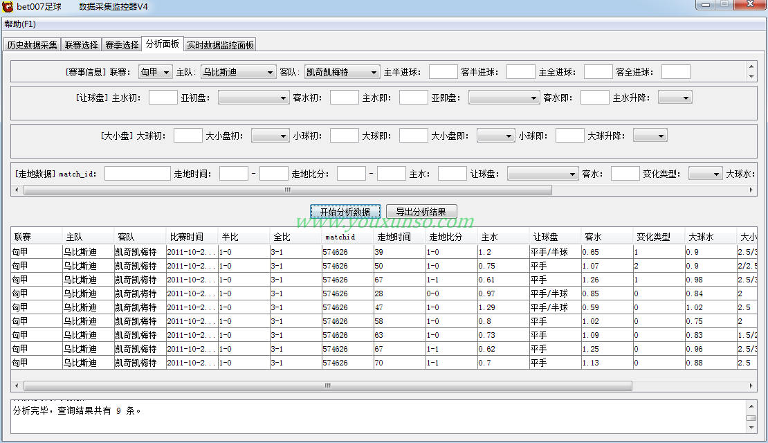Image resolution: width=768 pixels, height=443 pixels.
Task: Click the 导出分析结果 button
Action: point(421,212)
